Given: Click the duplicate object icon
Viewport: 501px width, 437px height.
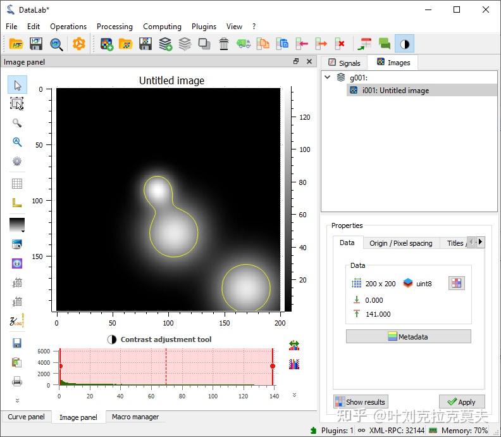Looking at the screenshot, I should click(204, 44).
